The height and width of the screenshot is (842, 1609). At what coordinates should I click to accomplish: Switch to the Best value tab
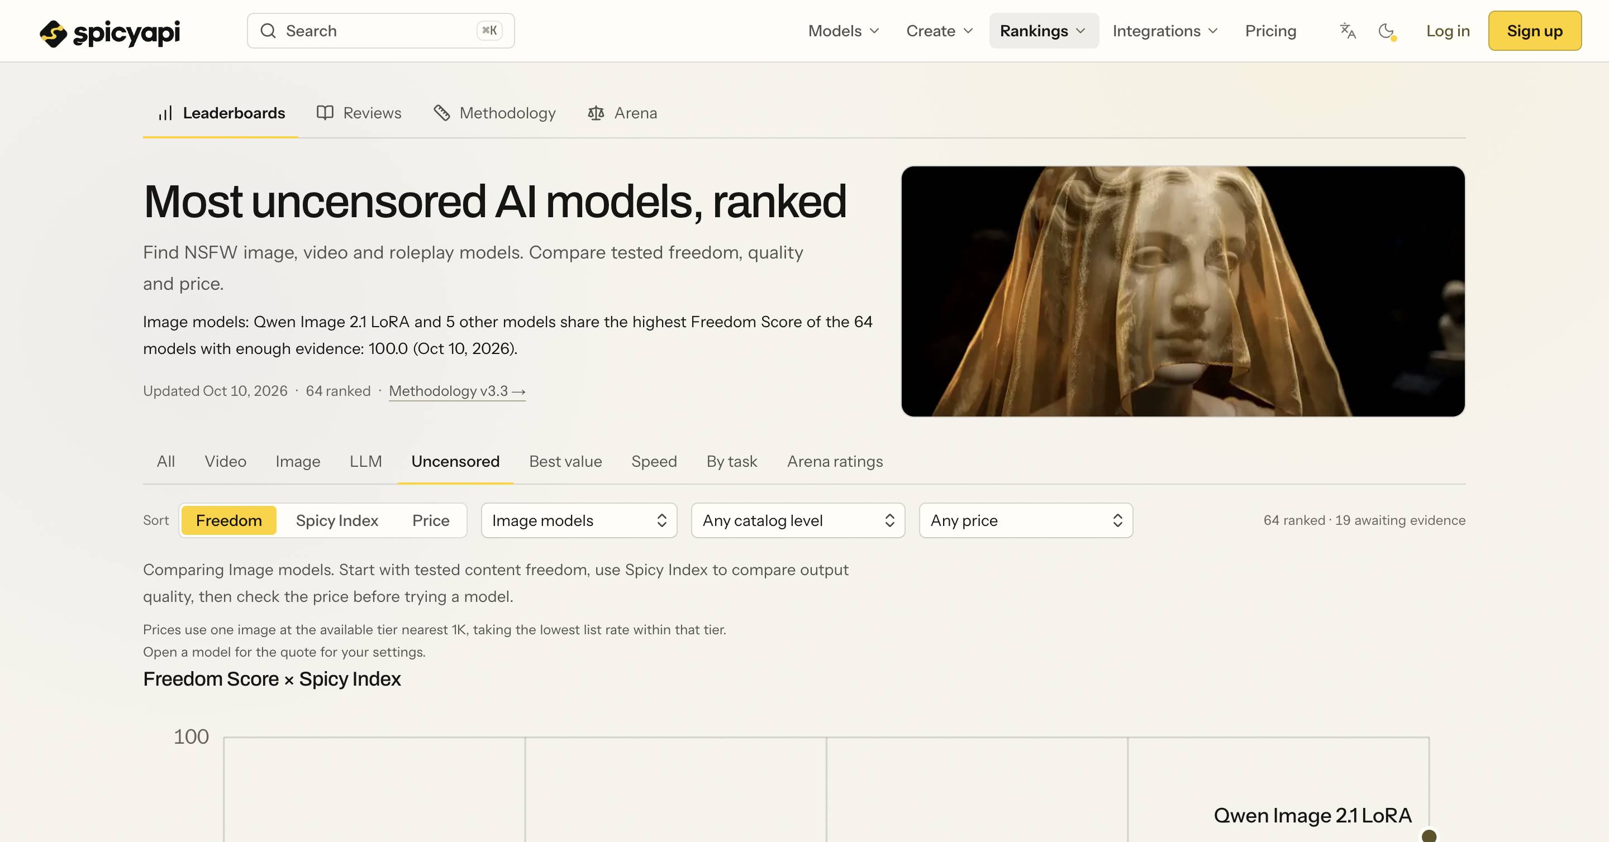click(x=565, y=461)
